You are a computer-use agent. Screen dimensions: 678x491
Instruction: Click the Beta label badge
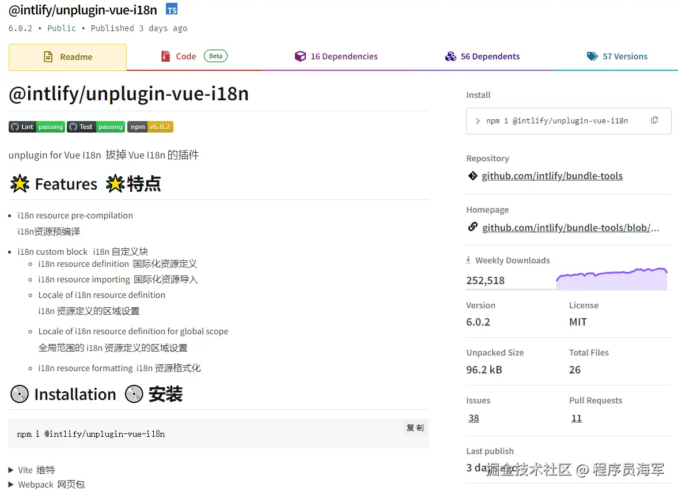215,56
